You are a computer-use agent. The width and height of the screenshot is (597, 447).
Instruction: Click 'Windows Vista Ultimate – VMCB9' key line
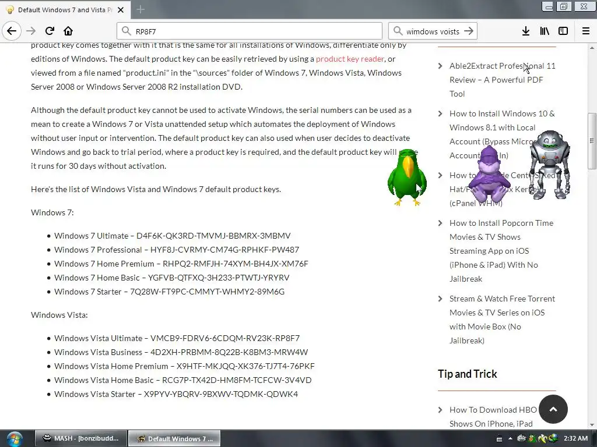177,338
